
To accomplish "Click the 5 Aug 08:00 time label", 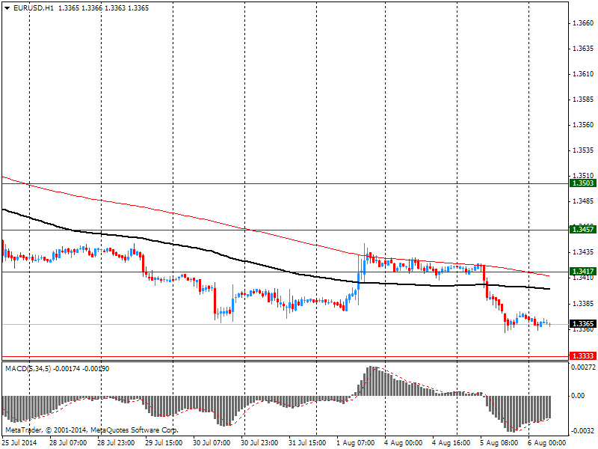I will pos(499,443).
